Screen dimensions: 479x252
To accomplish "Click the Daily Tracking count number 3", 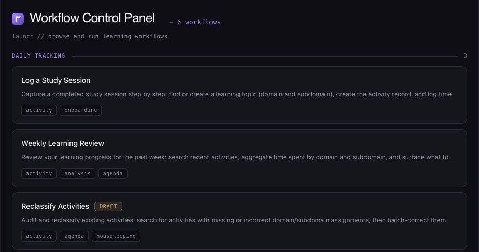I will coord(465,55).
